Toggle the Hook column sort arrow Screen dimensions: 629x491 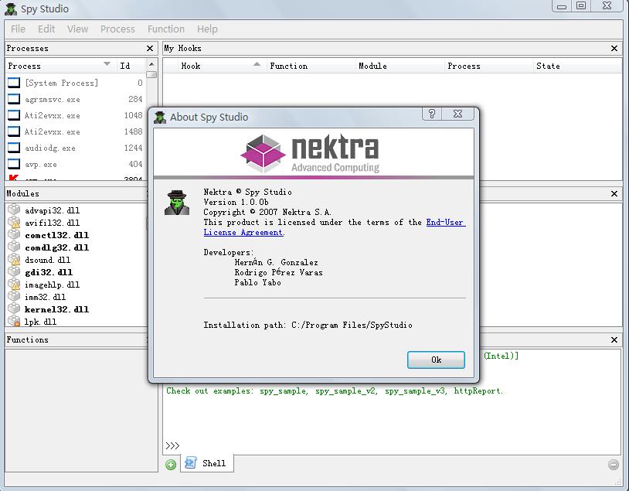click(x=257, y=64)
